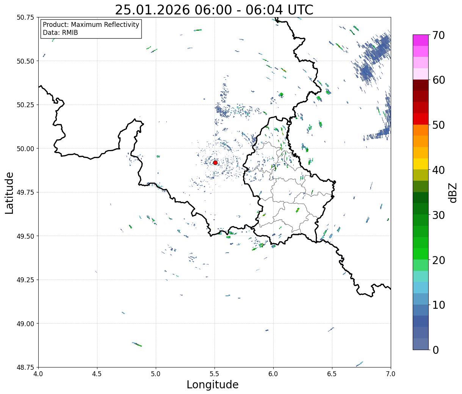Click the Longitude axis label
The width and height of the screenshot is (462, 394).
pos(213,385)
